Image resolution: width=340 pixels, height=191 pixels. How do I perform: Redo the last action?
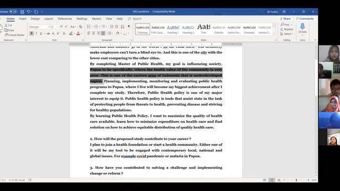click(x=36, y=12)
